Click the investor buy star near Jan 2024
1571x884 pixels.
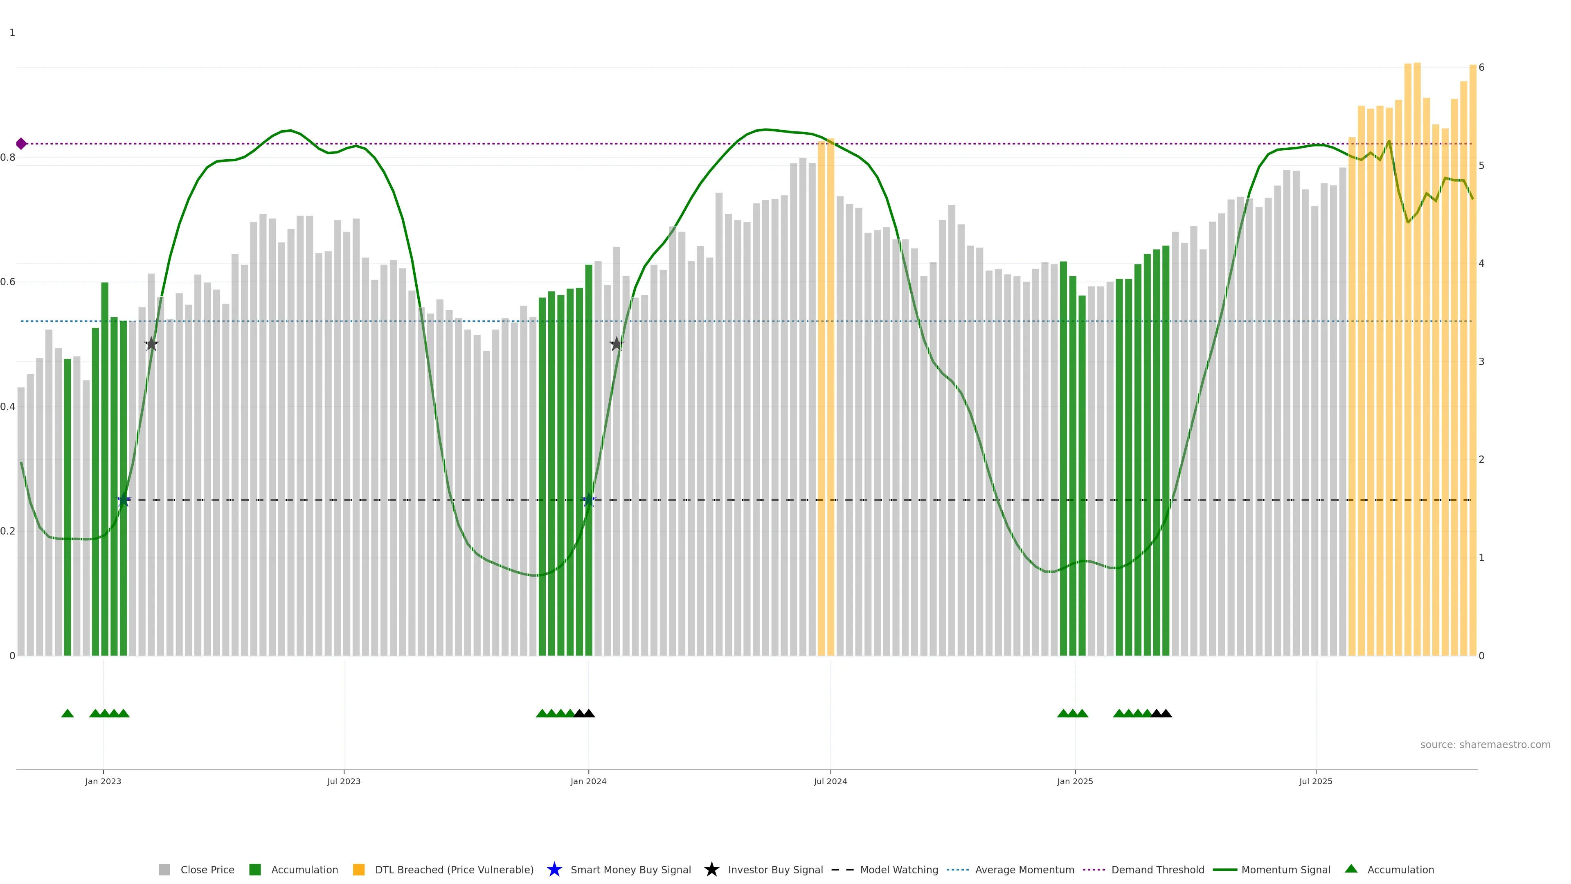(x=617, y=344)
